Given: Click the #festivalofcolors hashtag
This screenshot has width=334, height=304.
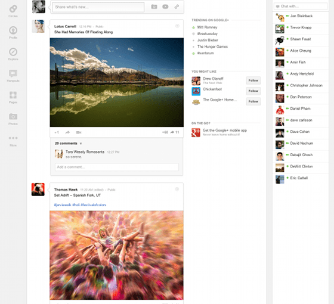Looking at the screenshot, I should [x=94, y=205].
